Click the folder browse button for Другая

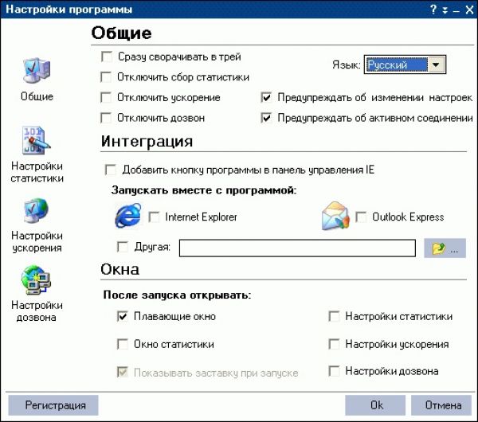[445, 248]
